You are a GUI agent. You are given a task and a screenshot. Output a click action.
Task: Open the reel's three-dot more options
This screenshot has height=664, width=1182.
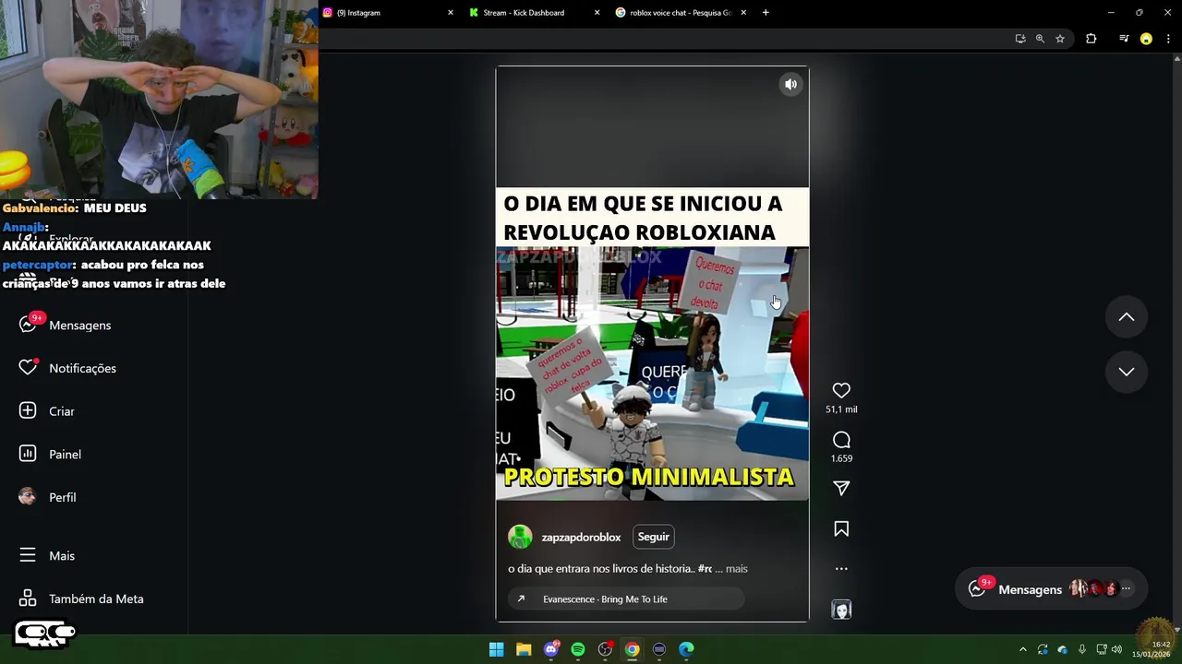coord(841,569)
